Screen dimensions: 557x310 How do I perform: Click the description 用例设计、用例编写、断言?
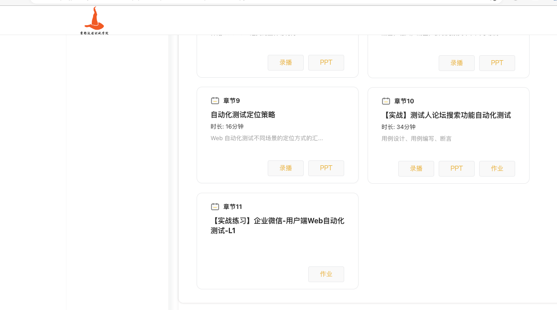point(417,139)
